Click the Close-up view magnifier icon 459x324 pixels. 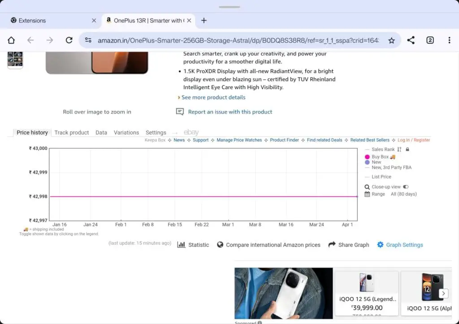point(367,187)
